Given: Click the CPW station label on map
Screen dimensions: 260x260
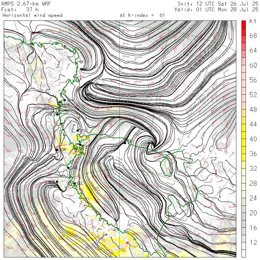Looking at the screenshot, I should click(70, 100).
